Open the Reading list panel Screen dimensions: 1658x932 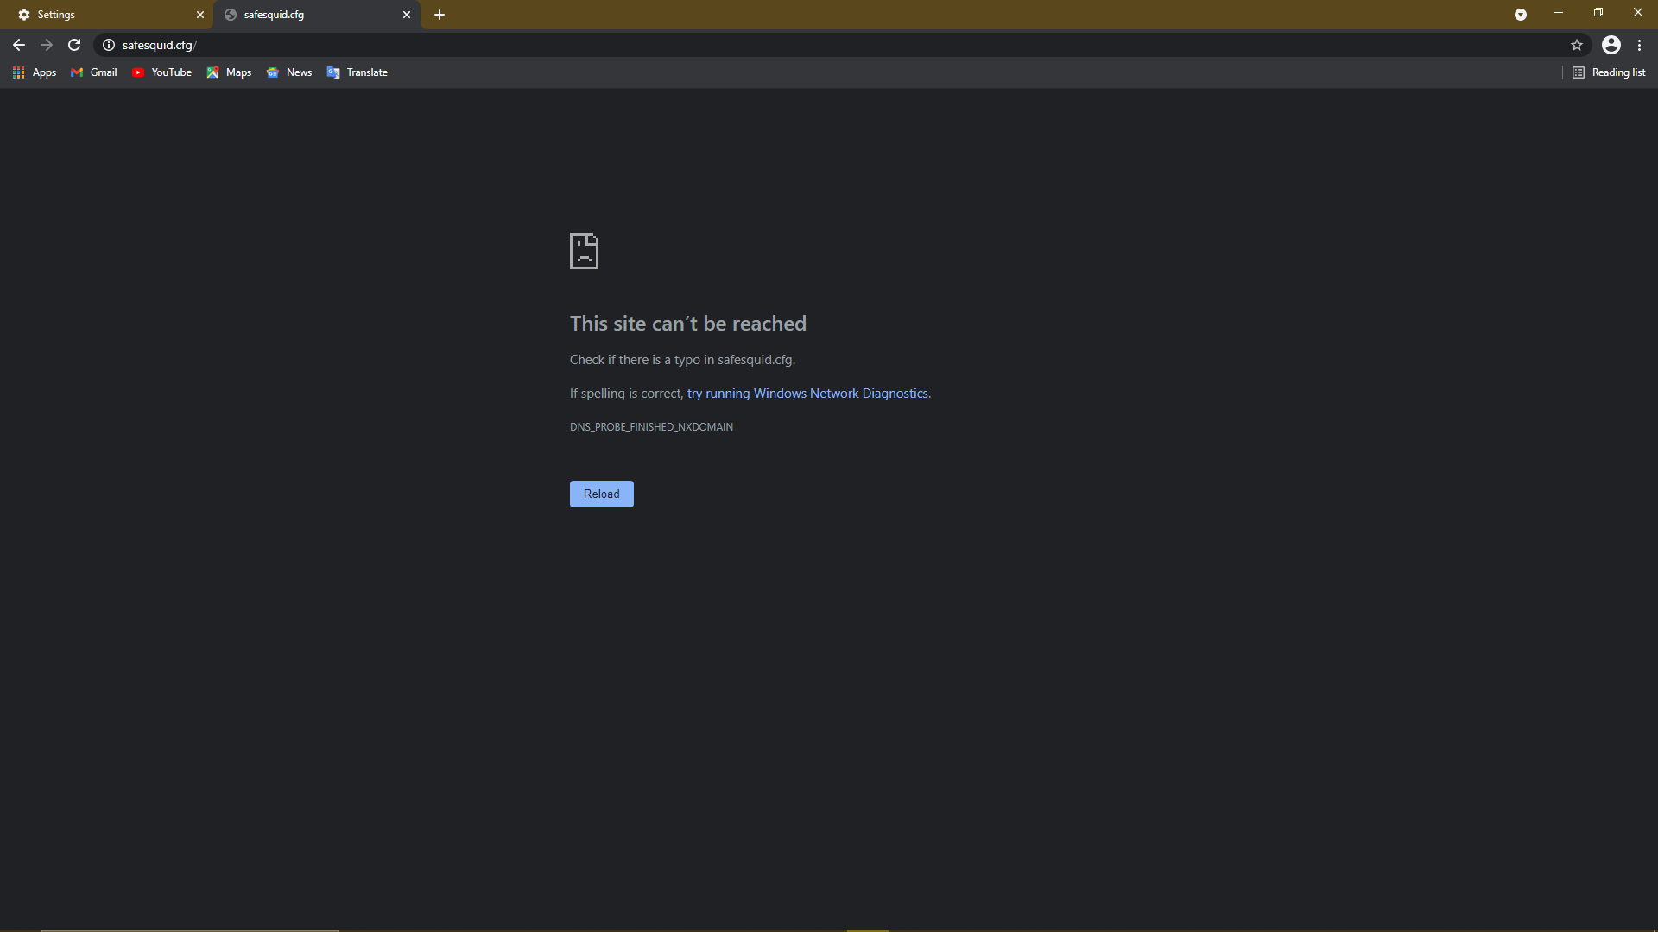click(x=1609, y=72)
